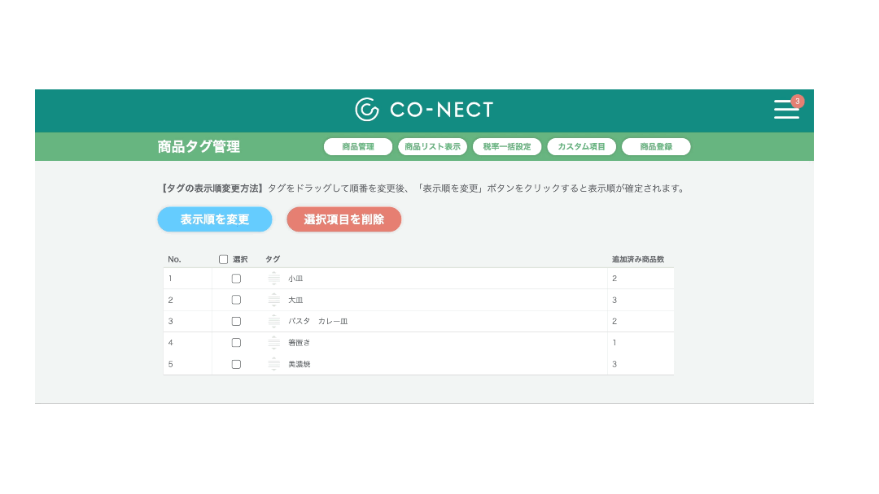The width and height of the screenshot is (879, 494).
Task: Open the 商品管理 tab
Action: (357, 146)
